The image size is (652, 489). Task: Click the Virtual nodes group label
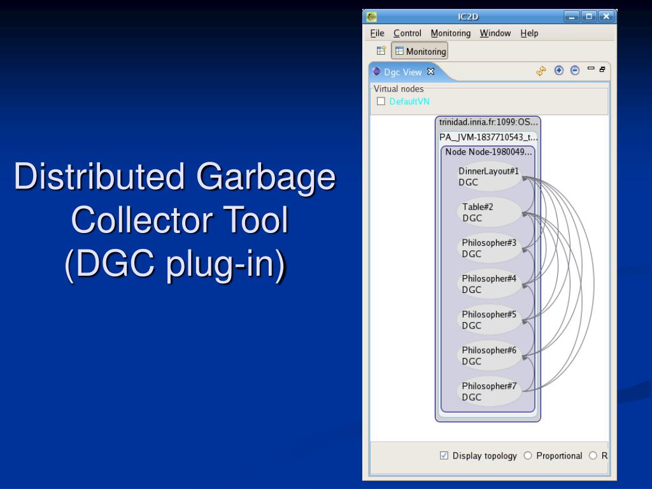point(399,89)
